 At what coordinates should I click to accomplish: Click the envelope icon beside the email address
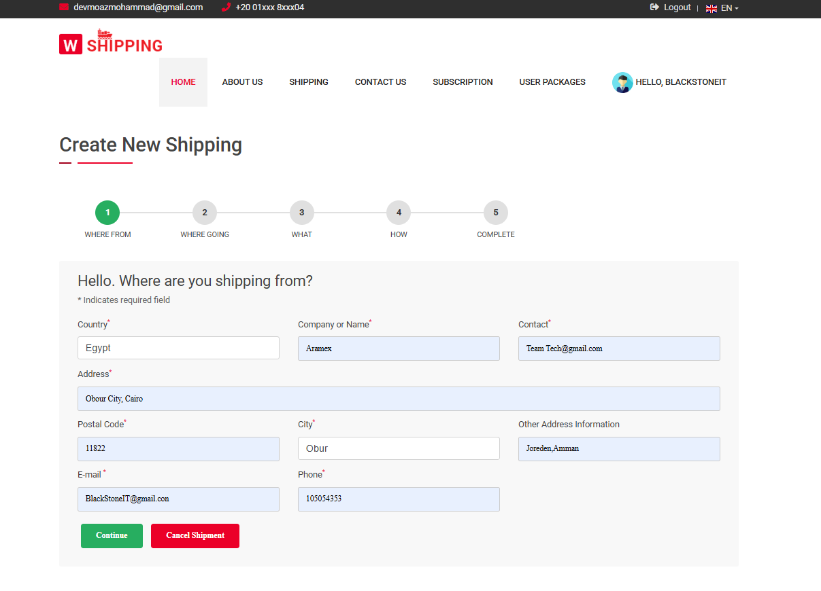coord(64,7)
